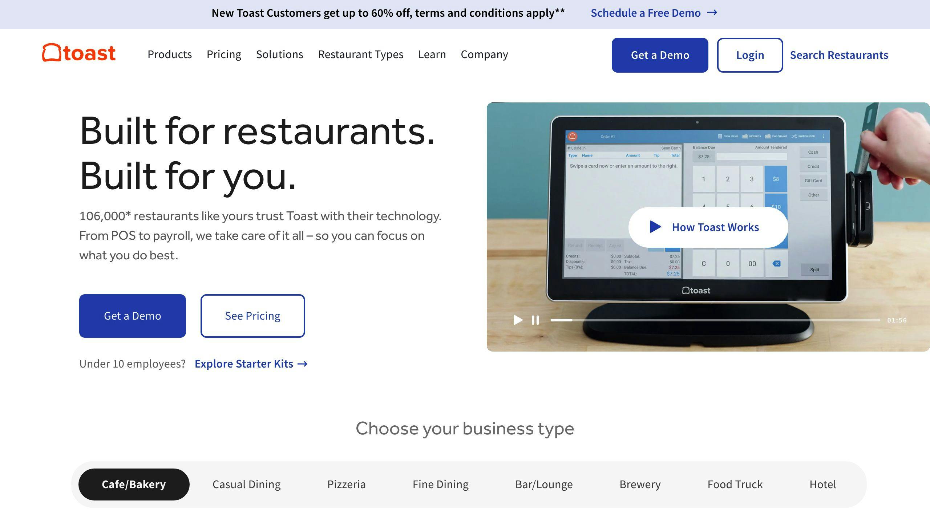
Task: Click the 'How Toast Works' play icon
Action: tap(655, 227)
